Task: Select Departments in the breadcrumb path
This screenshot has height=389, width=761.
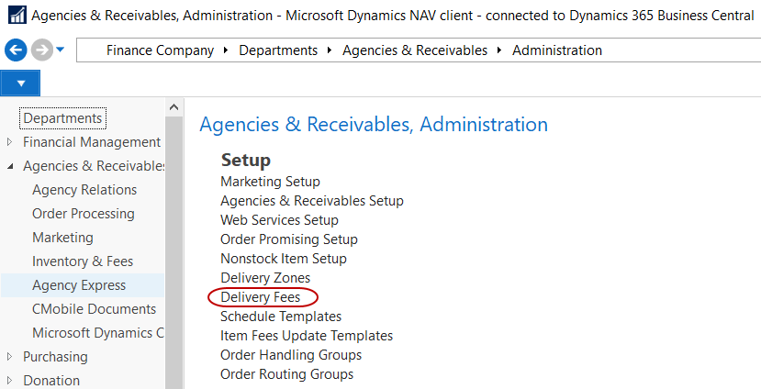Action: pos(278,50)
